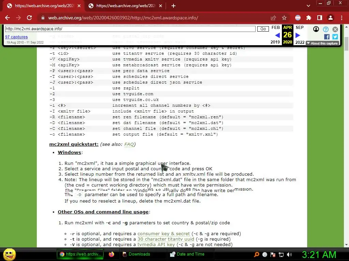Open the Chrome three-dot menu
The height and width of the screenshot is (261, 349).
(x=342, y=18)
